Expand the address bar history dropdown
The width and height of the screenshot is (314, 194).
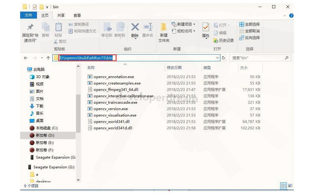click(218, 58)
